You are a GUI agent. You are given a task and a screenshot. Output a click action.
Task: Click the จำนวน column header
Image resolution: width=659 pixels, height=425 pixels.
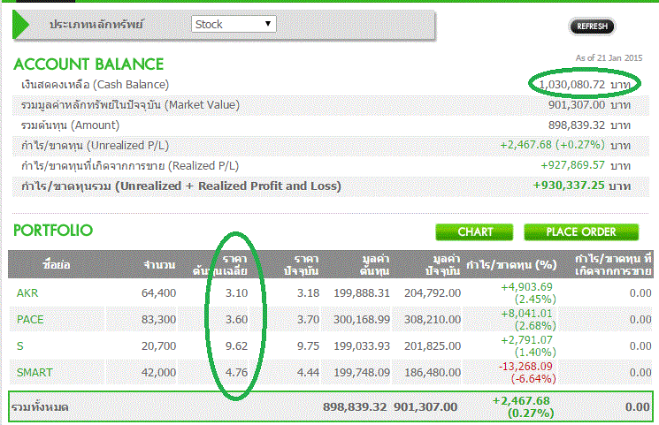[x=160, y=264]
